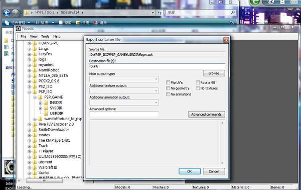
Task: Select the Langs folder icon
Action: point(35,49)
